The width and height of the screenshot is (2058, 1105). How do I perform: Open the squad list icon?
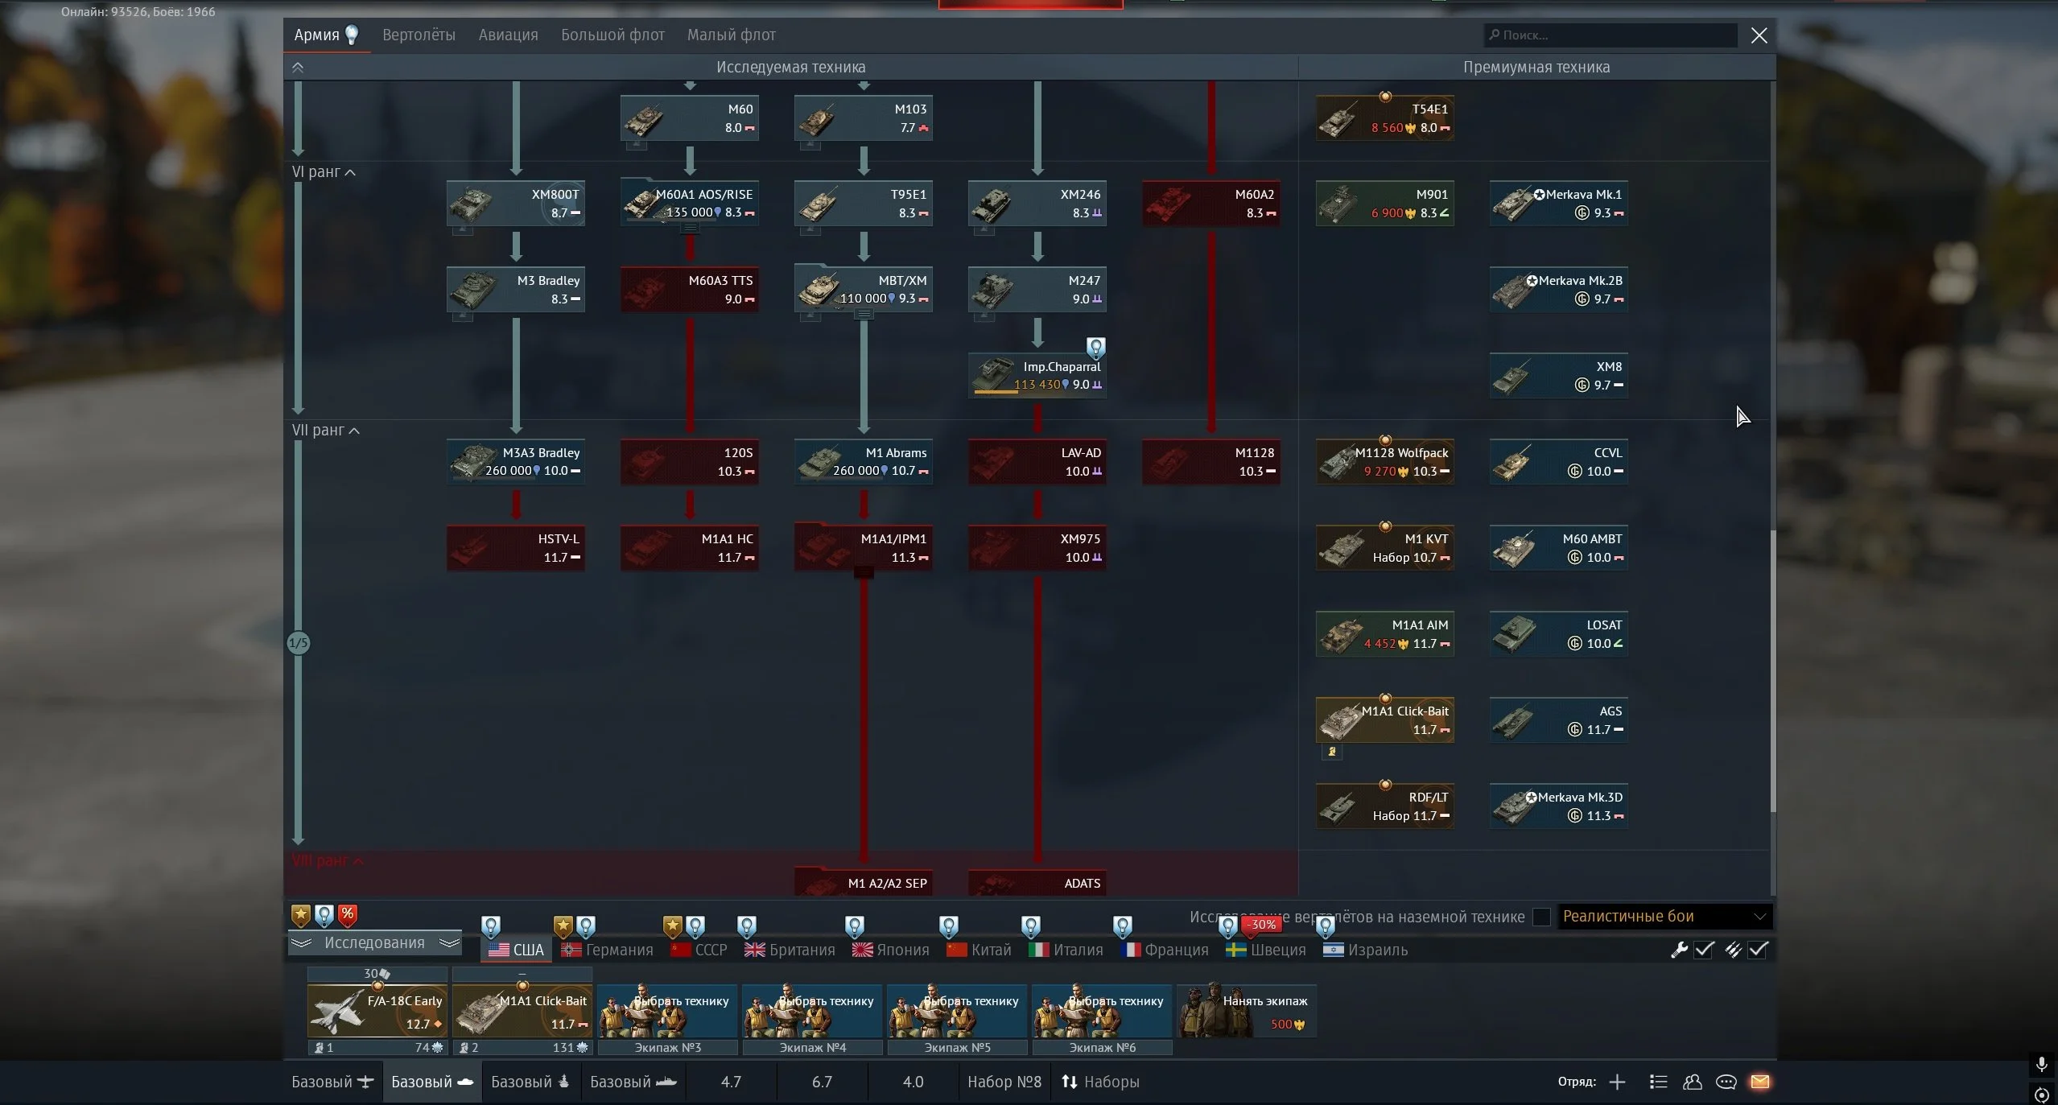pyautogui.click(x=1657, y=1082)
